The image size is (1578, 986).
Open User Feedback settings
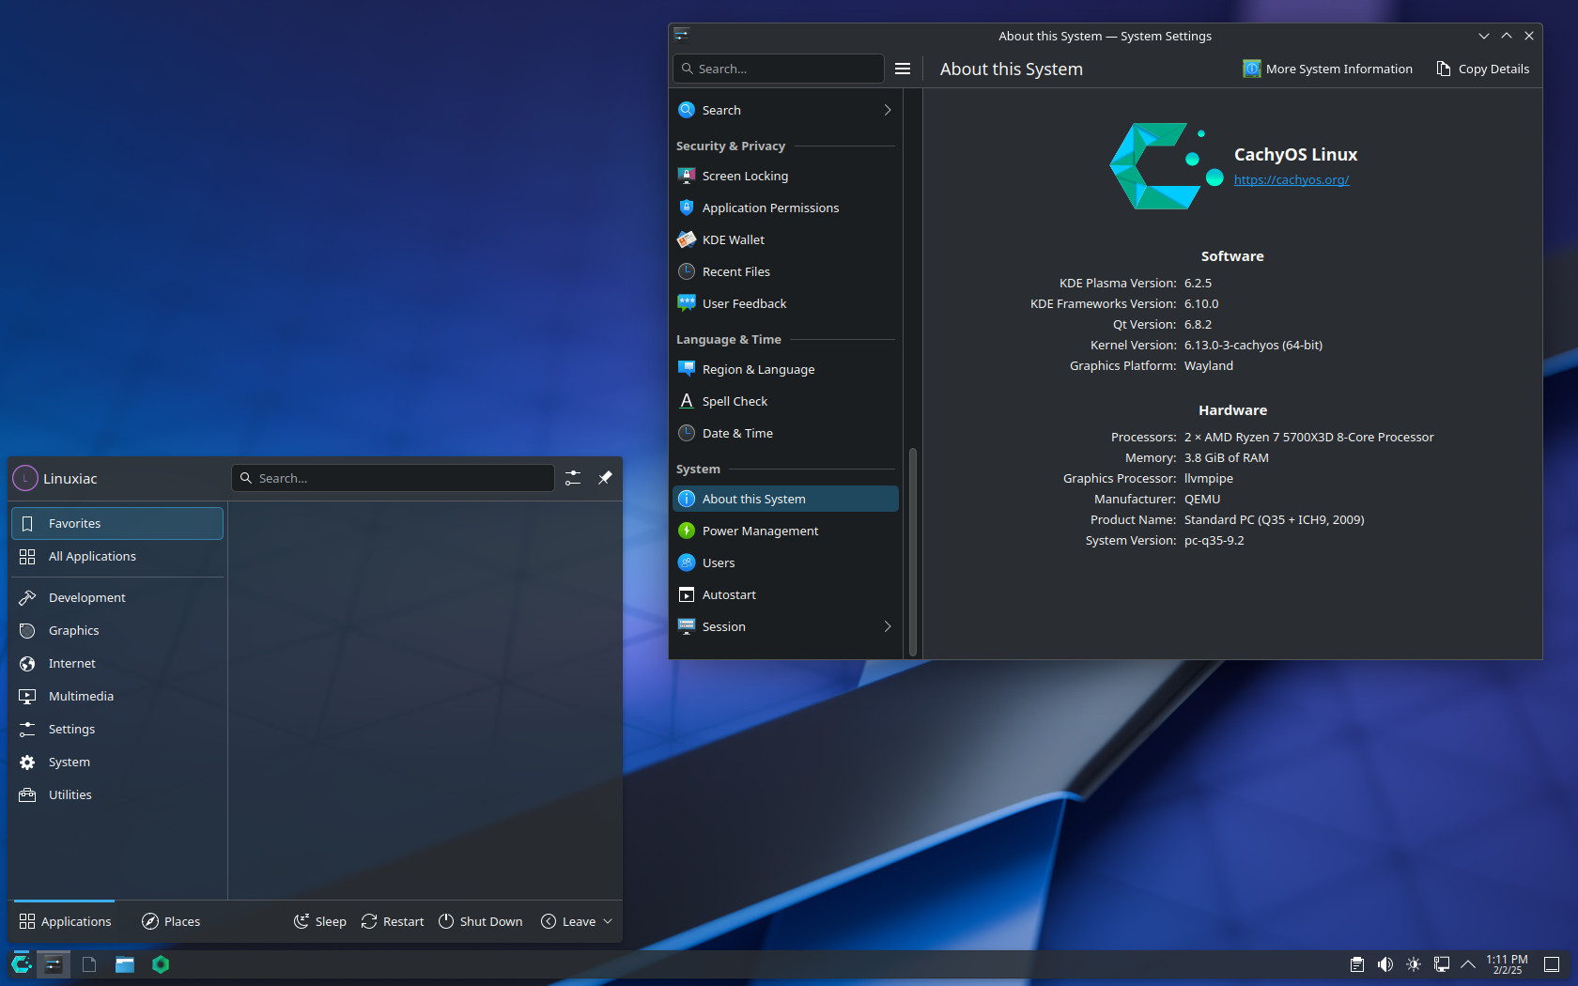point(785,303)
